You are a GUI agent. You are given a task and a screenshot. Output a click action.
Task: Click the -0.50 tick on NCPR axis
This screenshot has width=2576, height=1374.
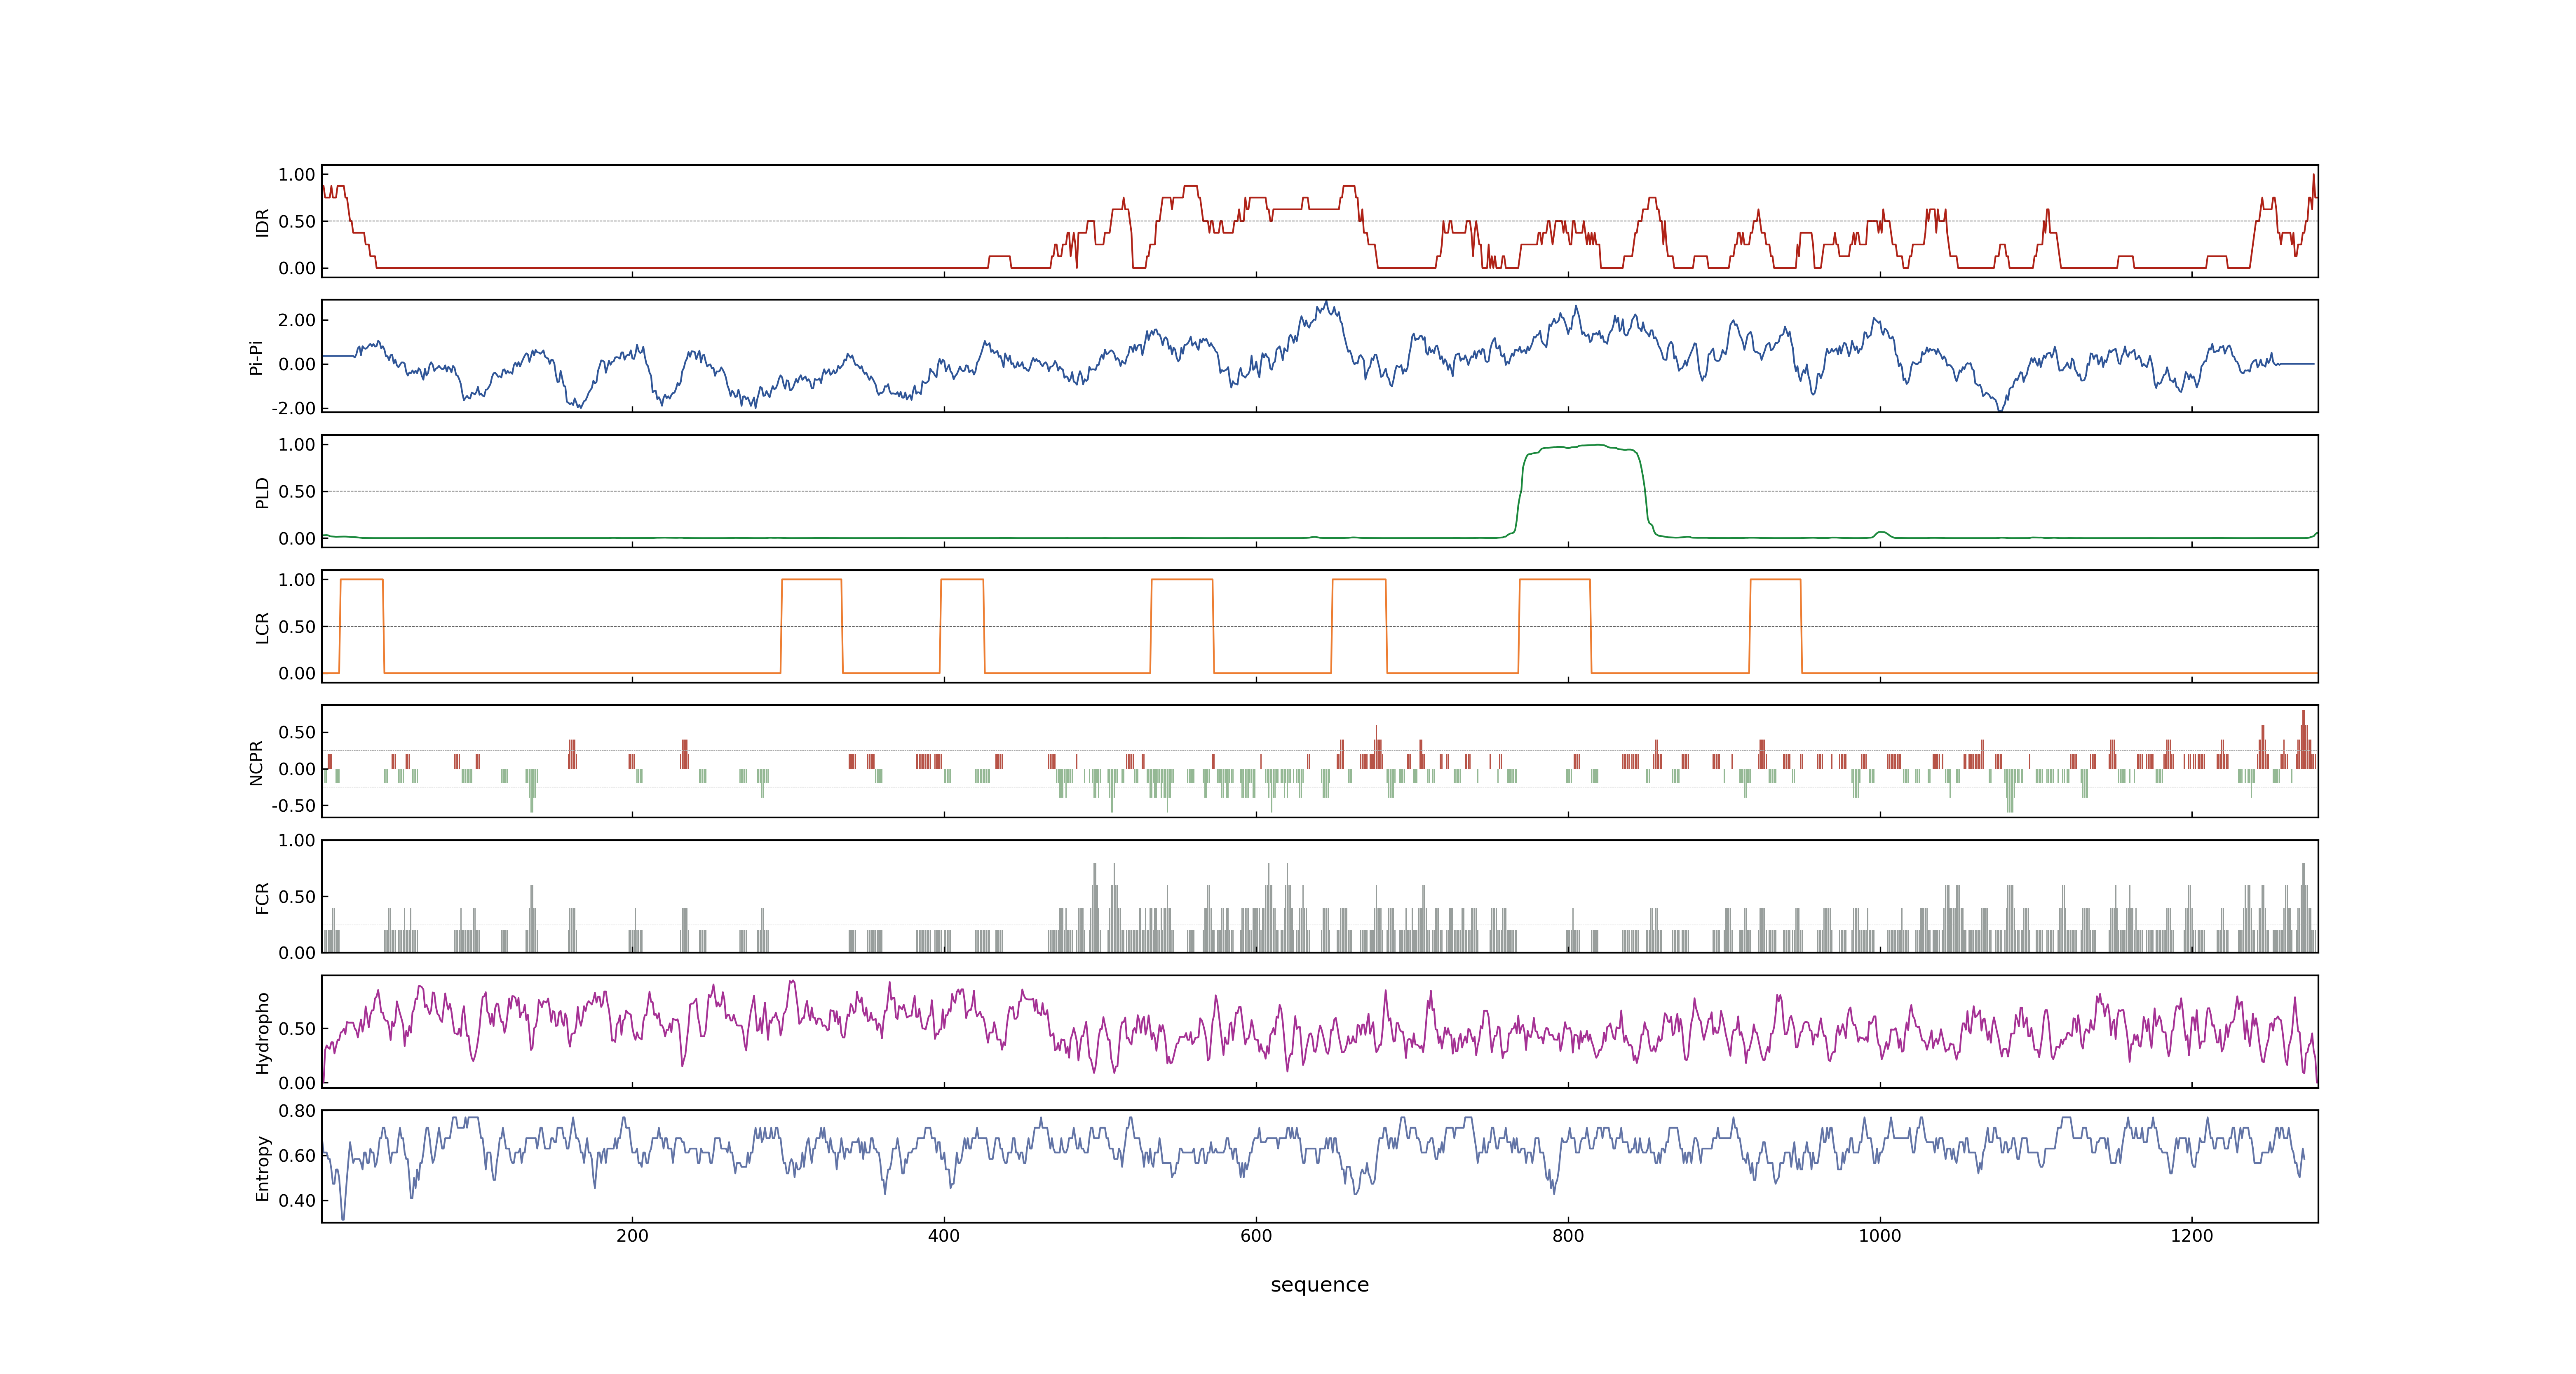pos(294,805)
